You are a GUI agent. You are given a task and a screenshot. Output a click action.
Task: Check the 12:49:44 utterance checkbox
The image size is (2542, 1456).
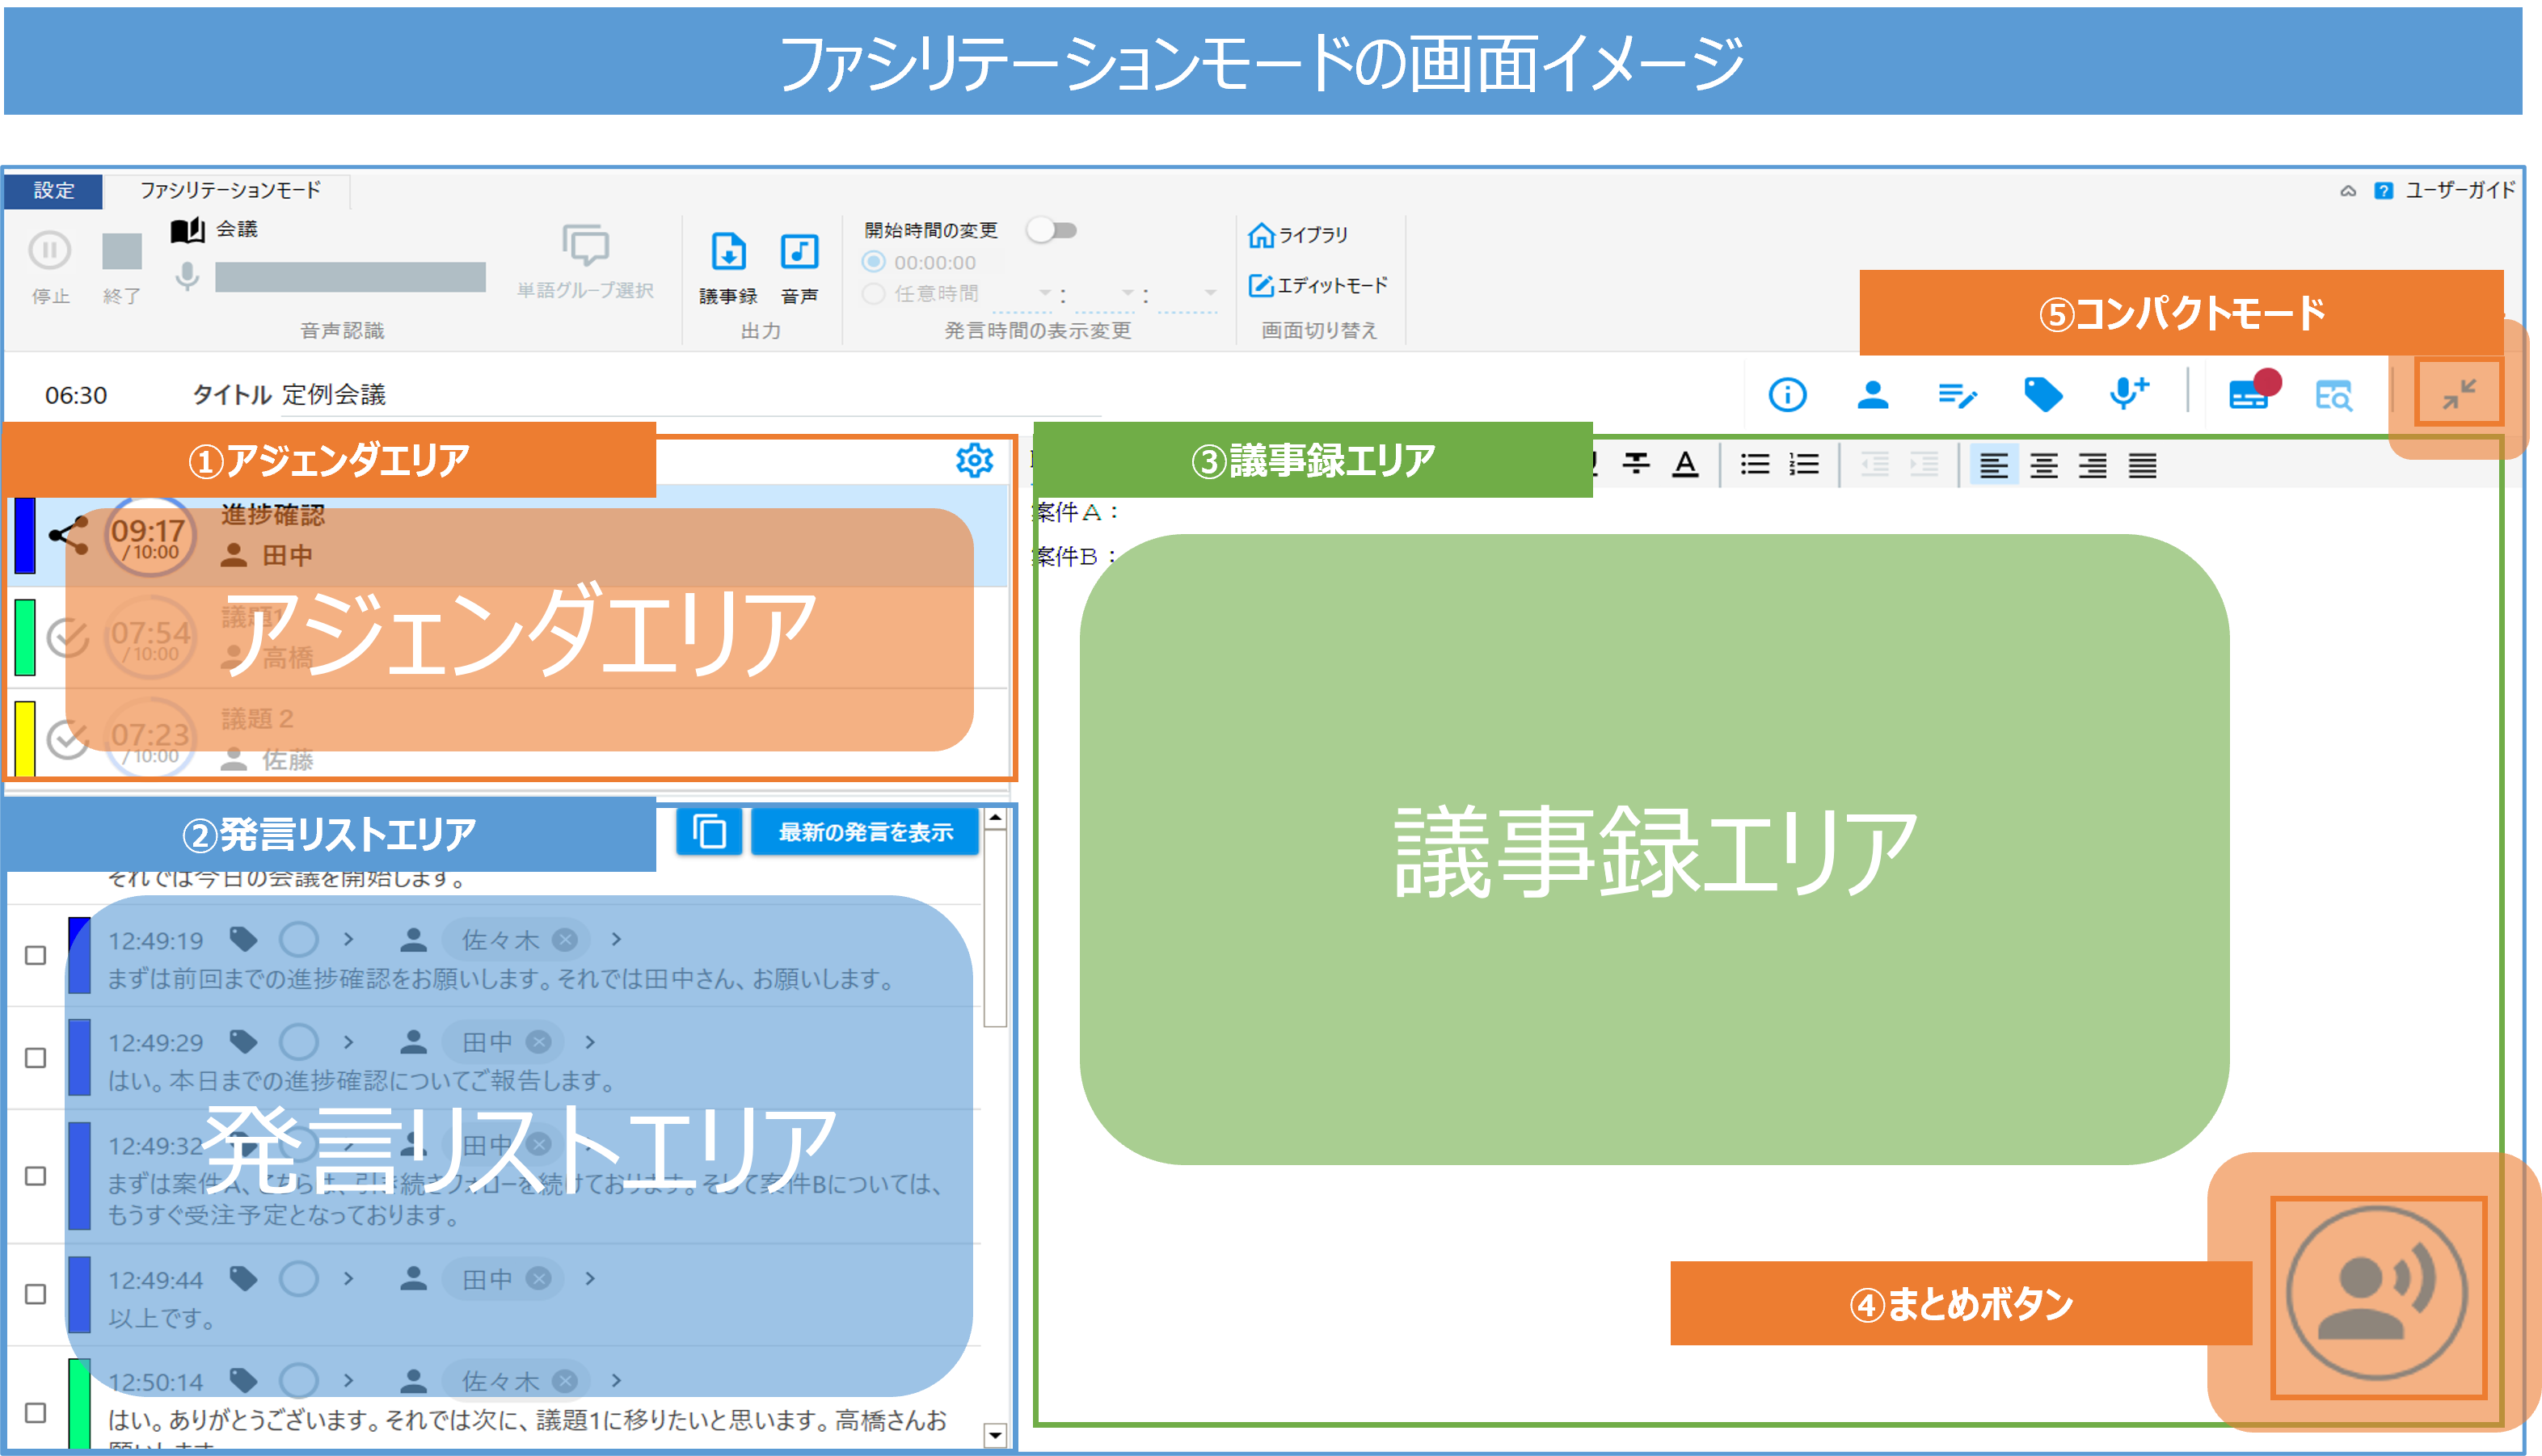point(35,1294)
